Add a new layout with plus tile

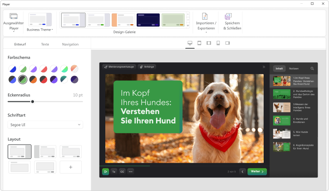click(x=70, y=167)
